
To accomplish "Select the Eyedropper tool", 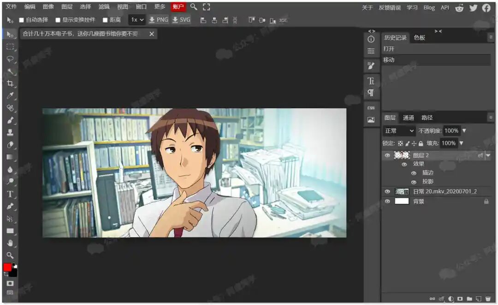I will tap(10, 96).
